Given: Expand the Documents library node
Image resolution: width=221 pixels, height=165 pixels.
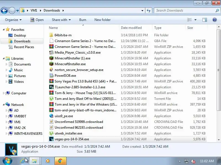Looking at the screenshot, I should point(6,64).
